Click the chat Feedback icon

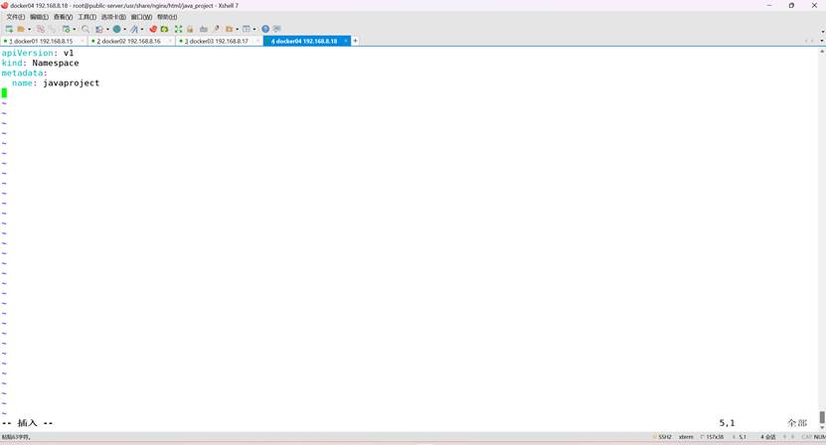coord(277,29)
